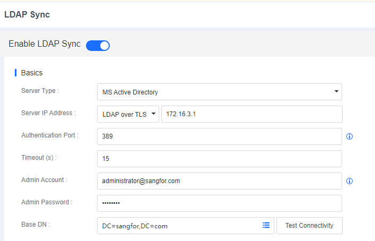Select the Admin Account text field

tap(219, 181)
